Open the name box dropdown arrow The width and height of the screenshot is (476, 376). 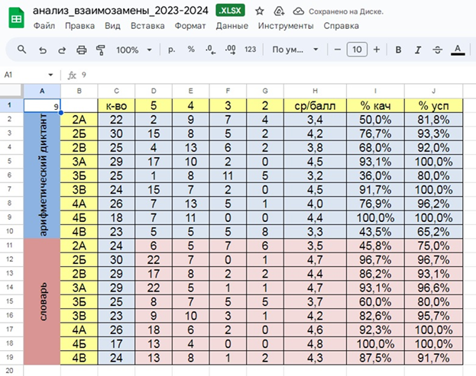(x=51, y=76)
